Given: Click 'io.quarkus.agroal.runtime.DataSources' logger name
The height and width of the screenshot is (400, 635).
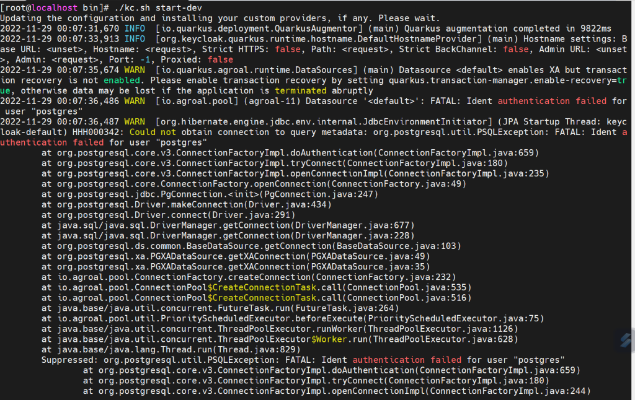Looking at the screenshot, I should 257,70.
